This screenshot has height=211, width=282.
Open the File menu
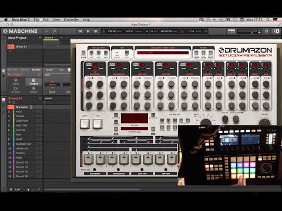[36, 20]
